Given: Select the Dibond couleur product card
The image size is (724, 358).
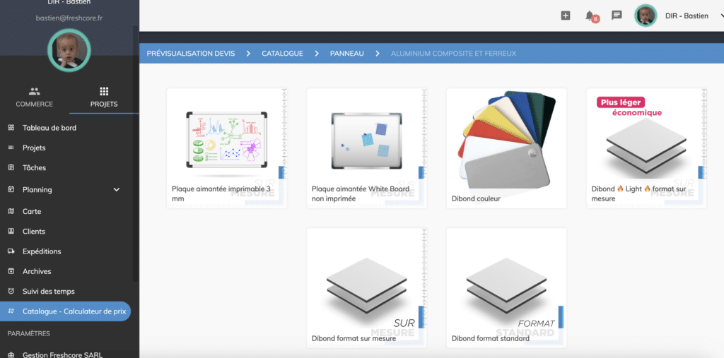Looking at the screenshot, I should point(506,148).
